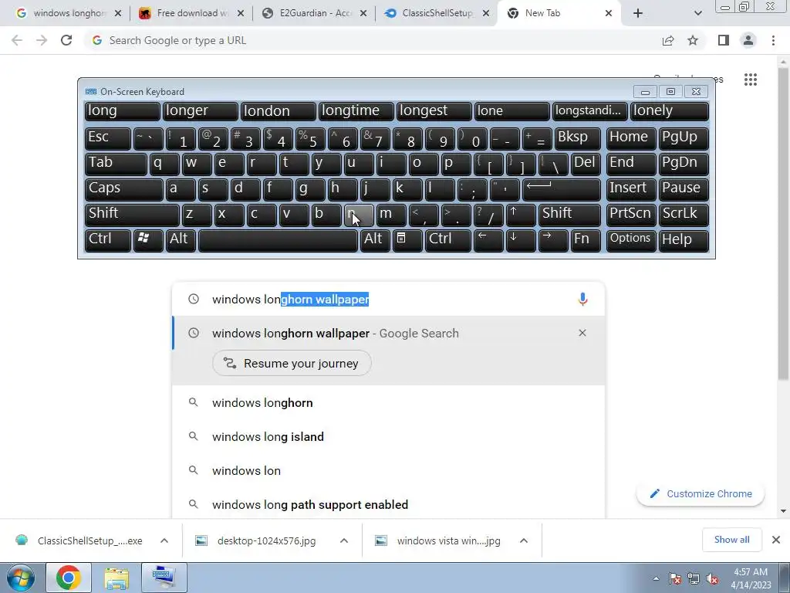Bookmark this tab with the star icon
The width and height of the screenshot is (790, 593).
[x=693, y=40]
